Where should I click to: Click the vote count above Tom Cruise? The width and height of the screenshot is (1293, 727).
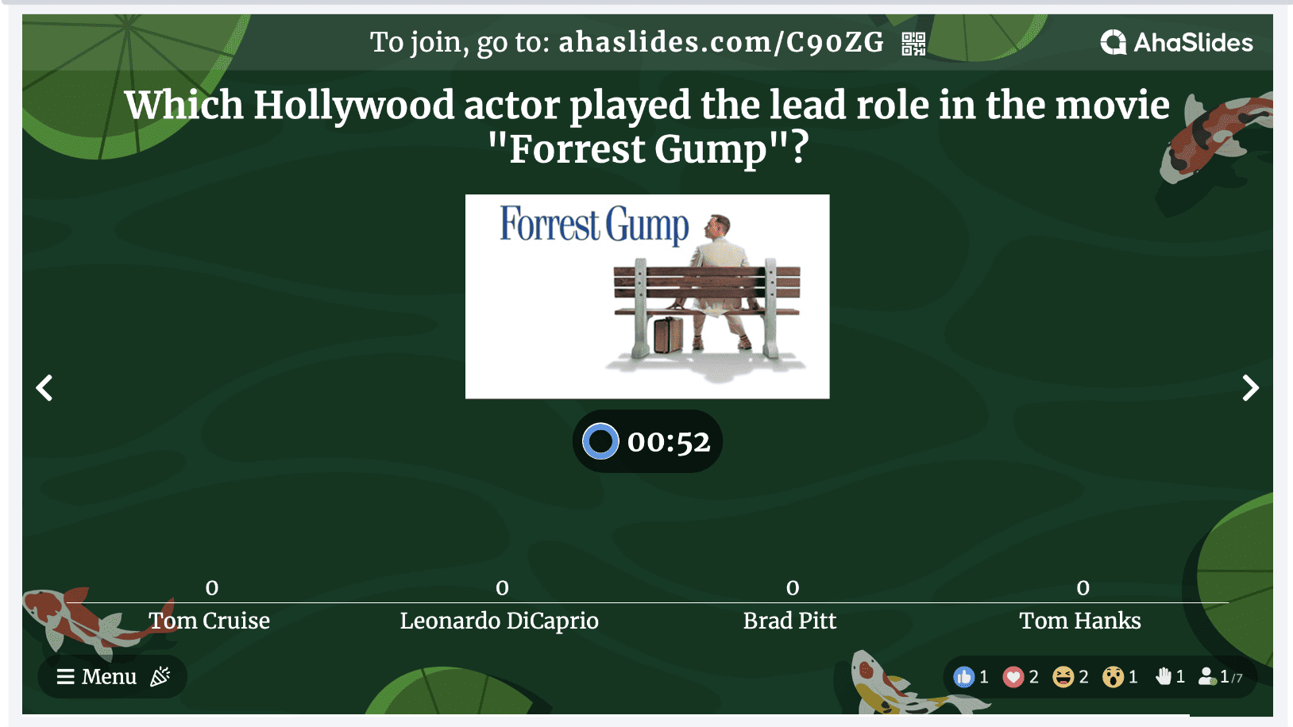tap(212, 588)
